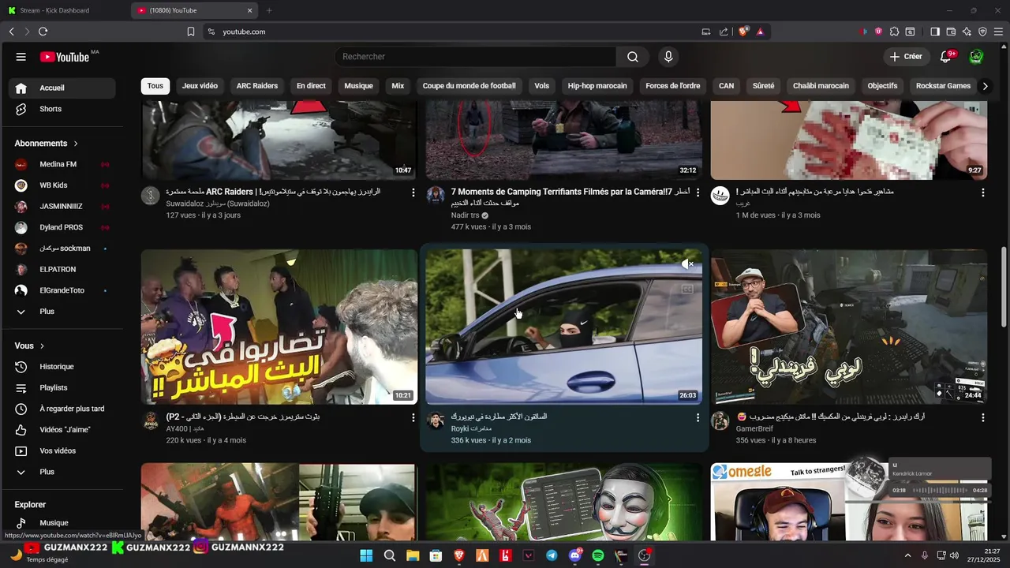This screenshot has width=1010, height=568.
Task: Select the En direct chip
Action: (x=311, y=86)
